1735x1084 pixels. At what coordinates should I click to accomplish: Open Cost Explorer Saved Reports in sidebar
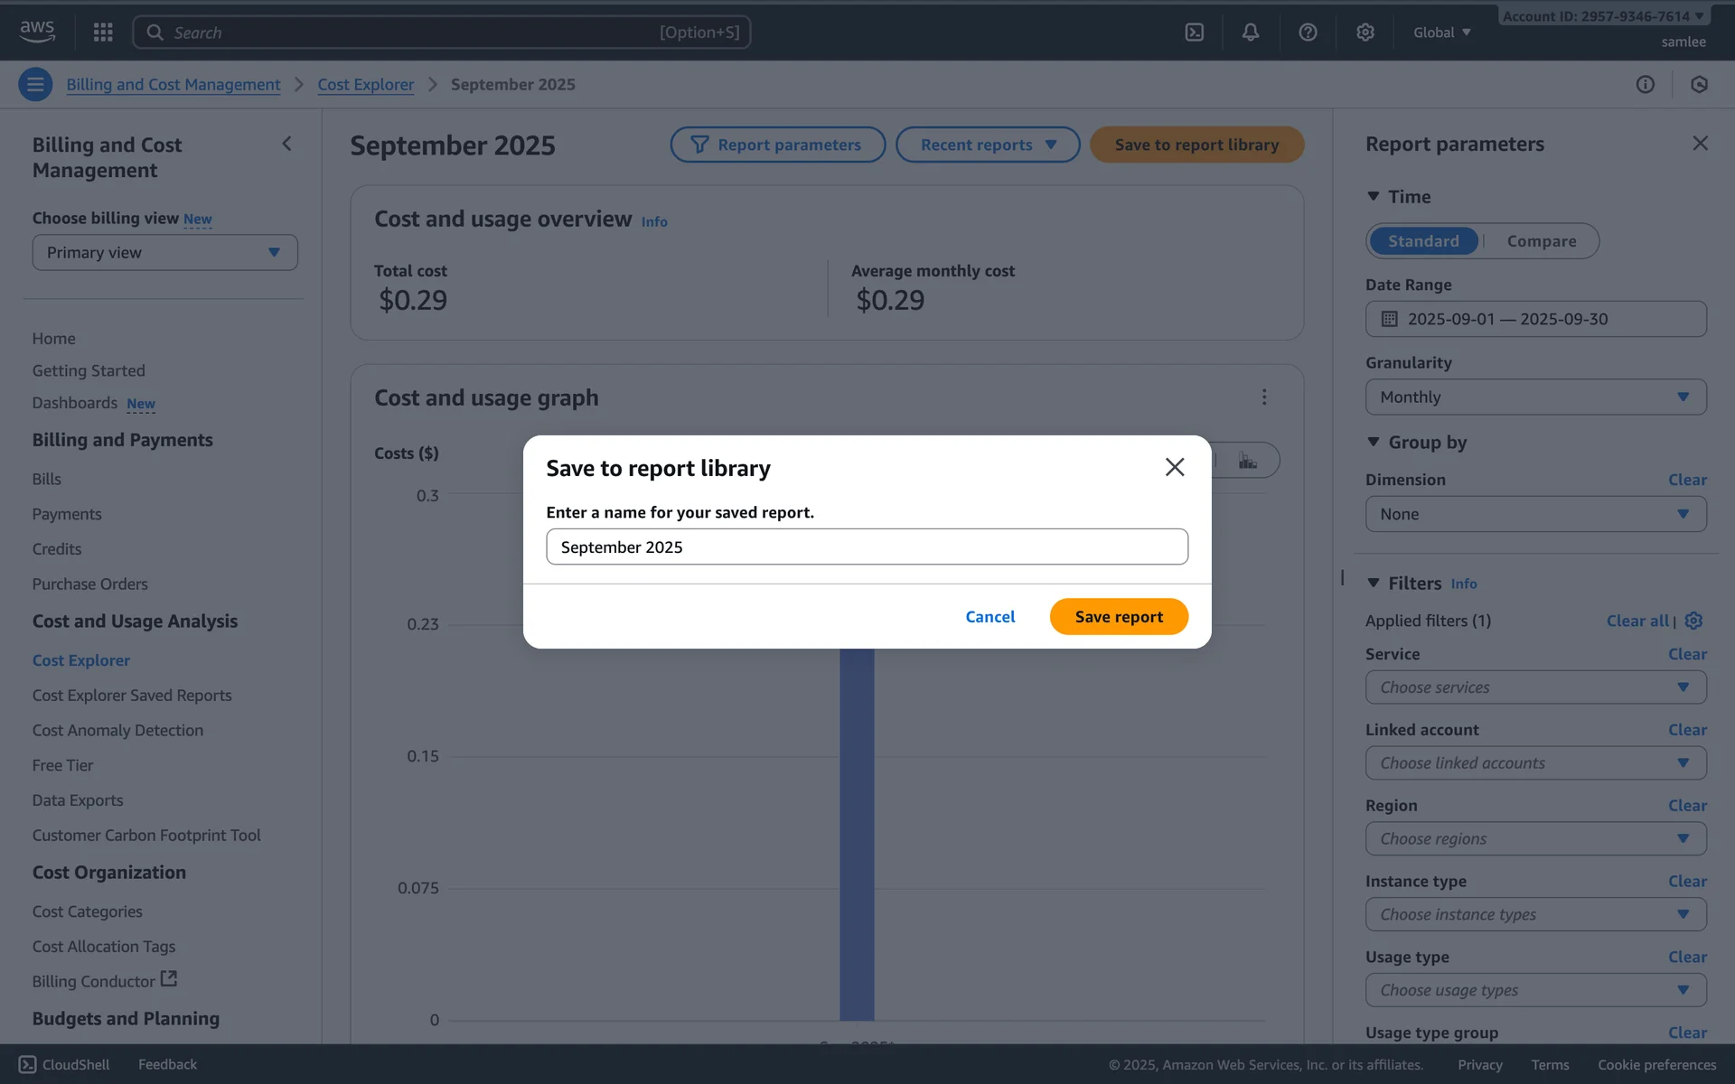132,696
